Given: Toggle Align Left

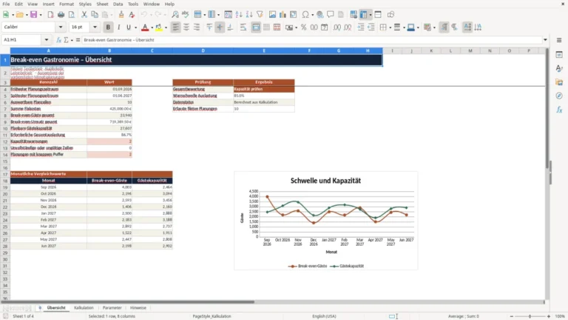Looking at the screenshot, I should tap(176, 27).
